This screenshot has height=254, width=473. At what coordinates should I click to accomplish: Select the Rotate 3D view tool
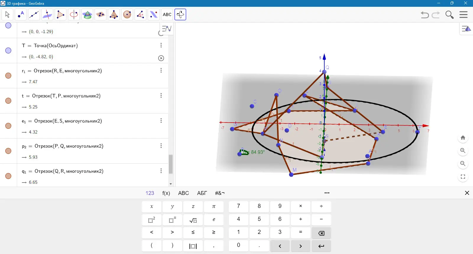(180, 14)
